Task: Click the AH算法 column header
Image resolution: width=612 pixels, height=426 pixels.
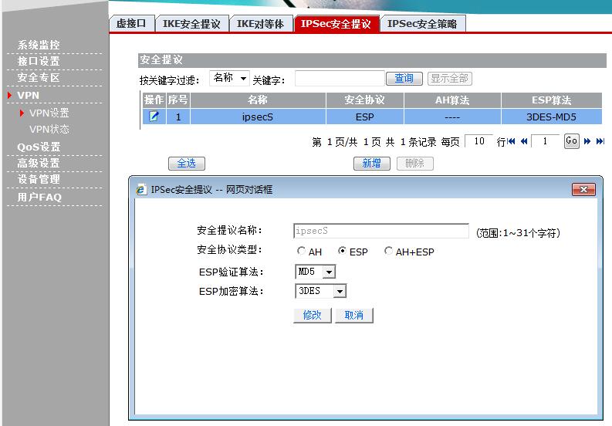Action: 452,100
